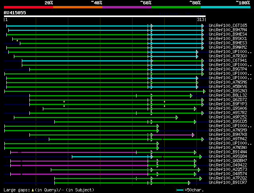Select the UniRef100_B9HES3 label

[228, 43]
